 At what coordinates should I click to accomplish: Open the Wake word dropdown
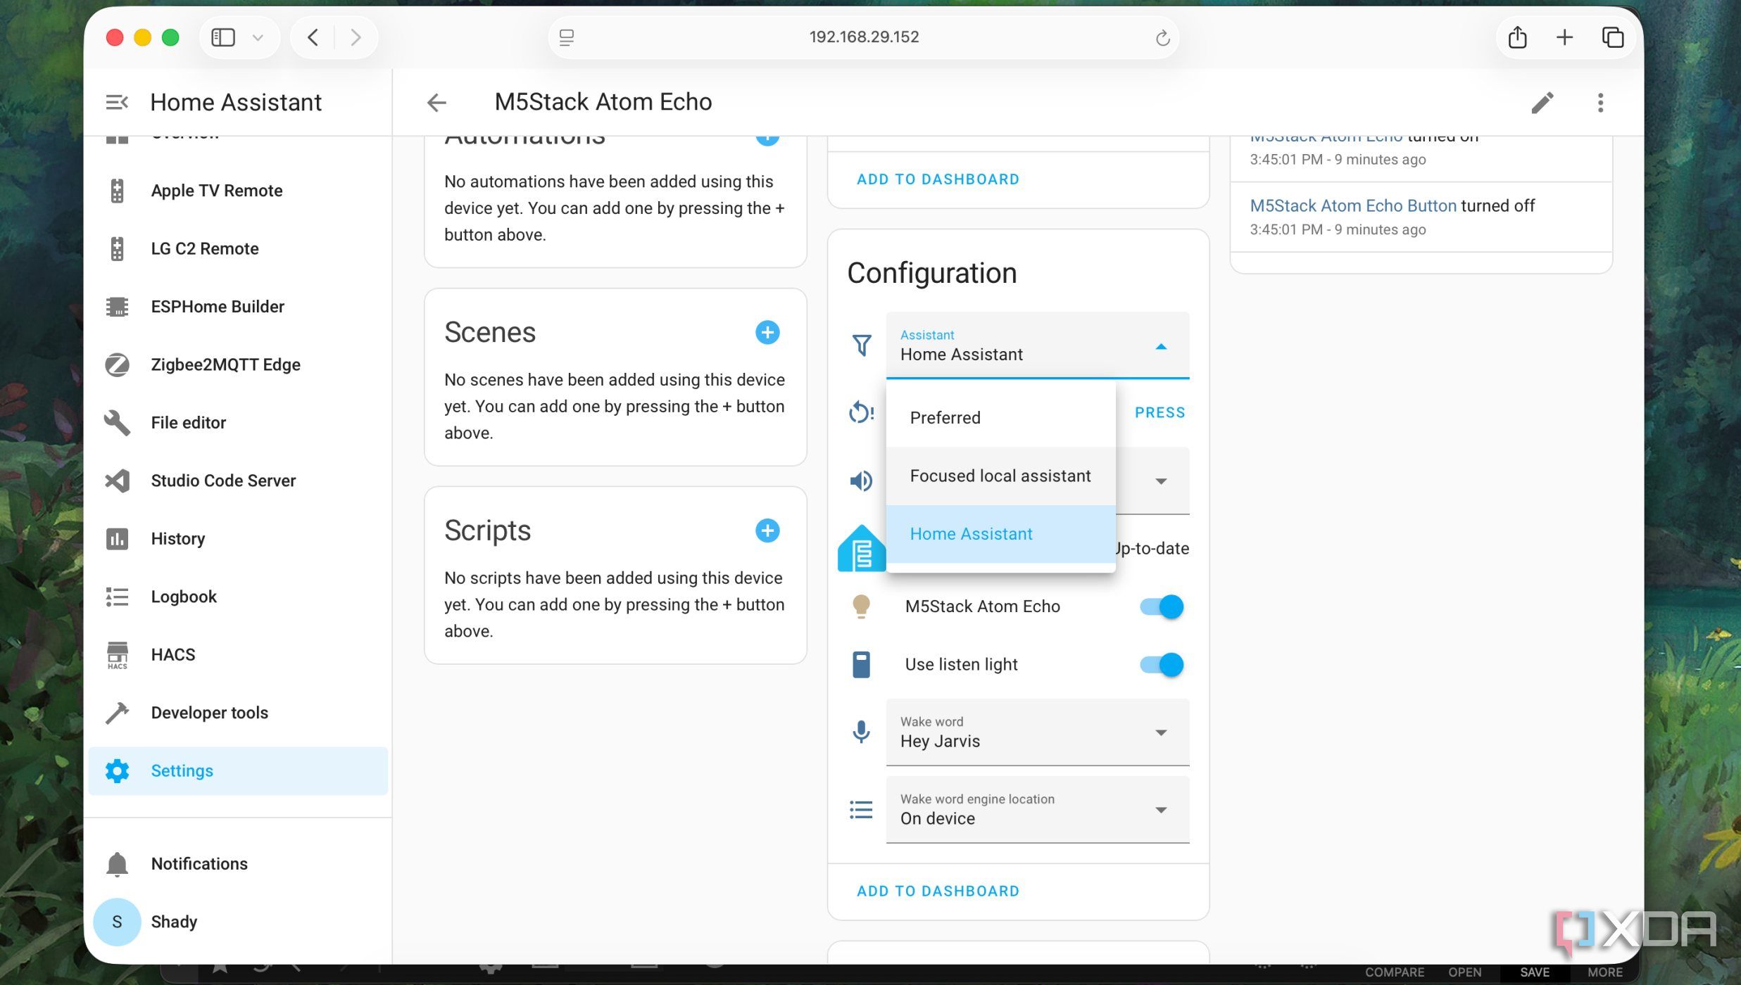point(1038,732)
